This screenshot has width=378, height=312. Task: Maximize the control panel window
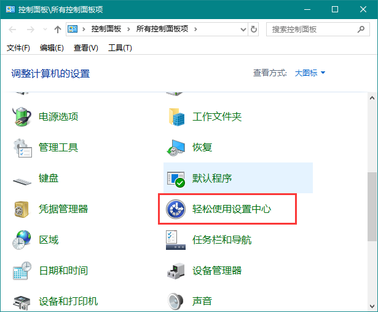coord(335,9)
